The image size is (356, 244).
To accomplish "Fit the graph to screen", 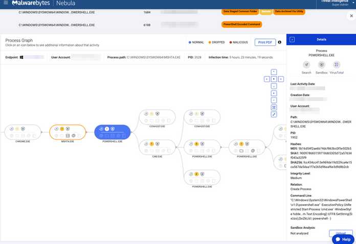I will click(274, 107).
